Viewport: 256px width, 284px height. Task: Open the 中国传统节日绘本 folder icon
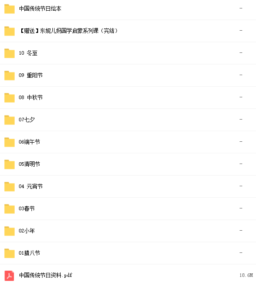click(x=9, y=9)
